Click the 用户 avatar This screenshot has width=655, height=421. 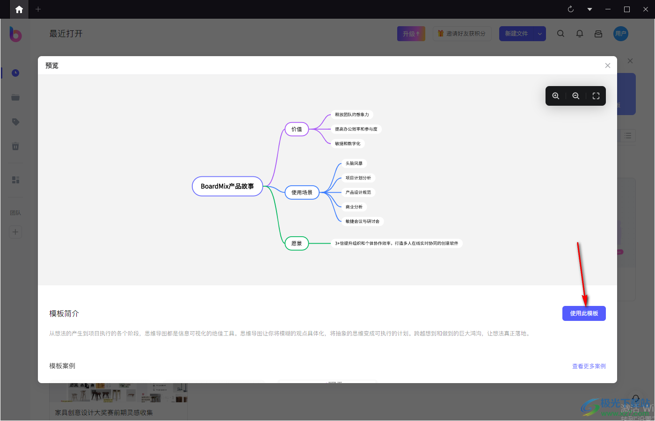tap(621, 34)
